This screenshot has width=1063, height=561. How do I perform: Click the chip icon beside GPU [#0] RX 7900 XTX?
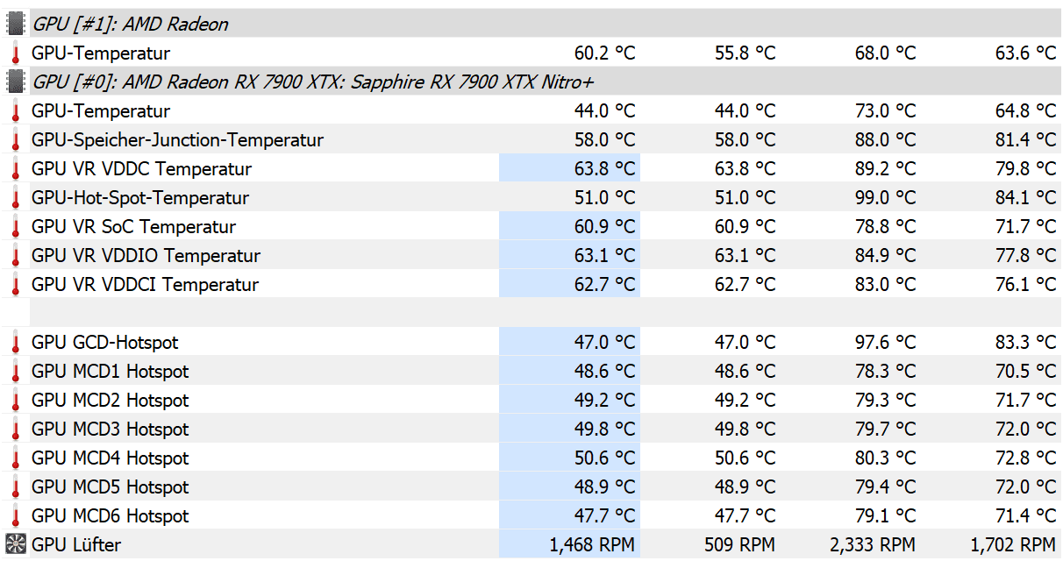click(x=16, y=82)
